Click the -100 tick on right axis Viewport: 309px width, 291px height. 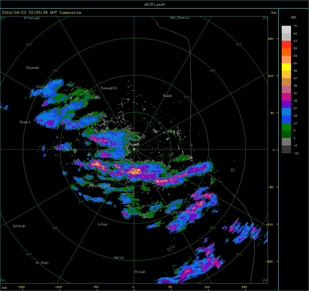click(x=269, y=224)
